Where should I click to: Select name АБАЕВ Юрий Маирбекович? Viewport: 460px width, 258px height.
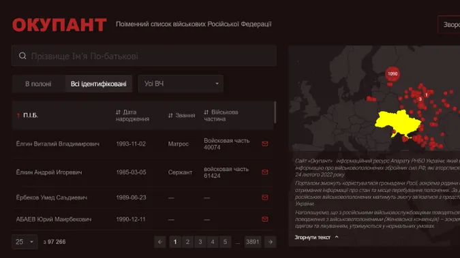click(x=54, y=219)
